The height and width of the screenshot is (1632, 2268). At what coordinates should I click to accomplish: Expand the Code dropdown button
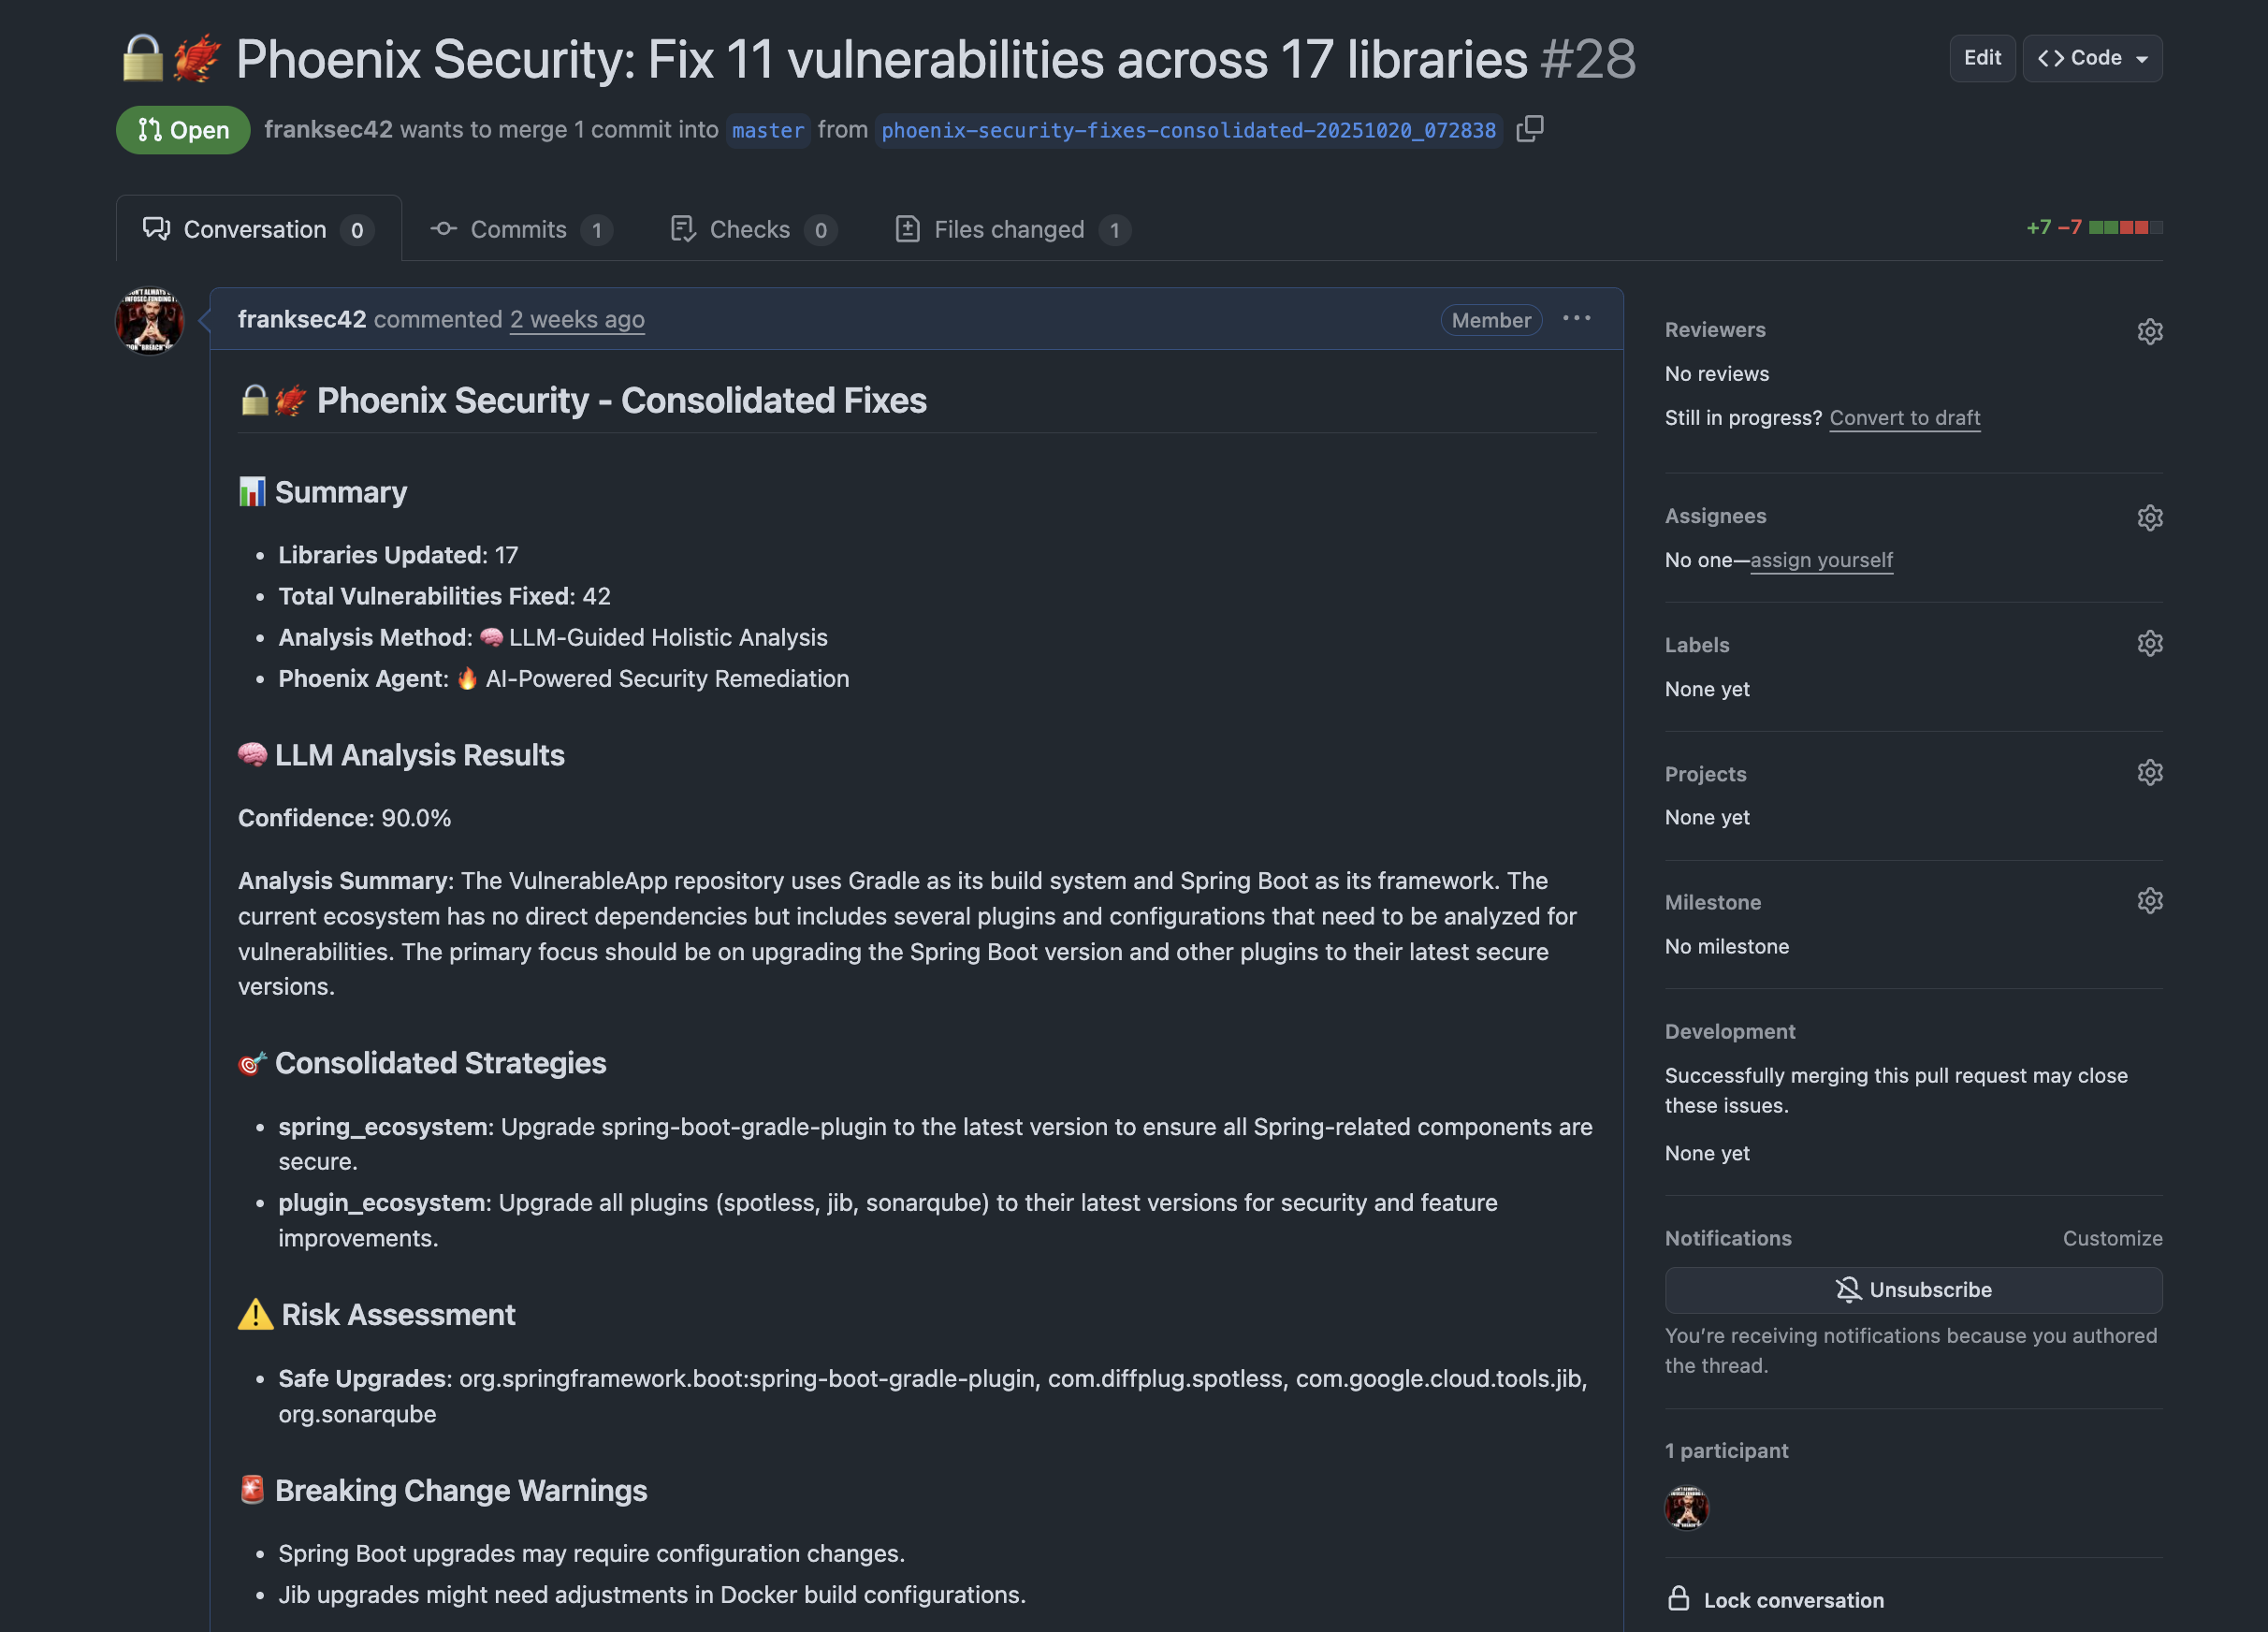coord(2092,58)
